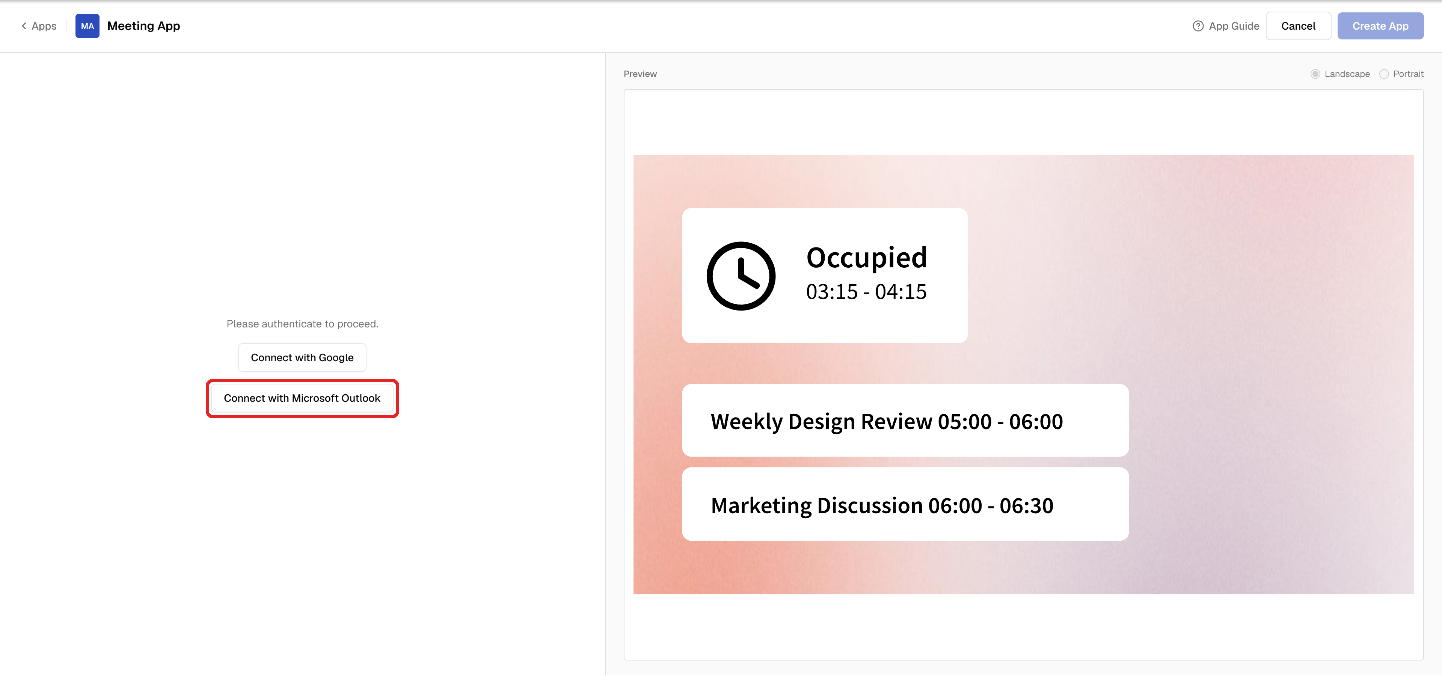Click the Meeting App title
Screen dimensions: 1442x677
[x=143, y=26]
